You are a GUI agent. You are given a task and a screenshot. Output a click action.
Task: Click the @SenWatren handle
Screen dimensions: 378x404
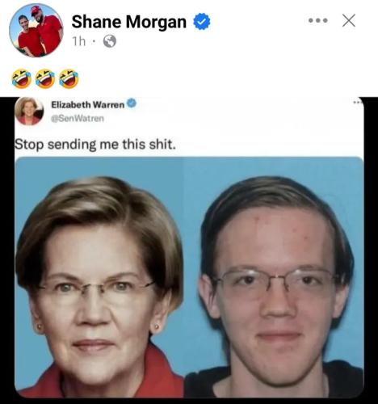click(78, 119)
